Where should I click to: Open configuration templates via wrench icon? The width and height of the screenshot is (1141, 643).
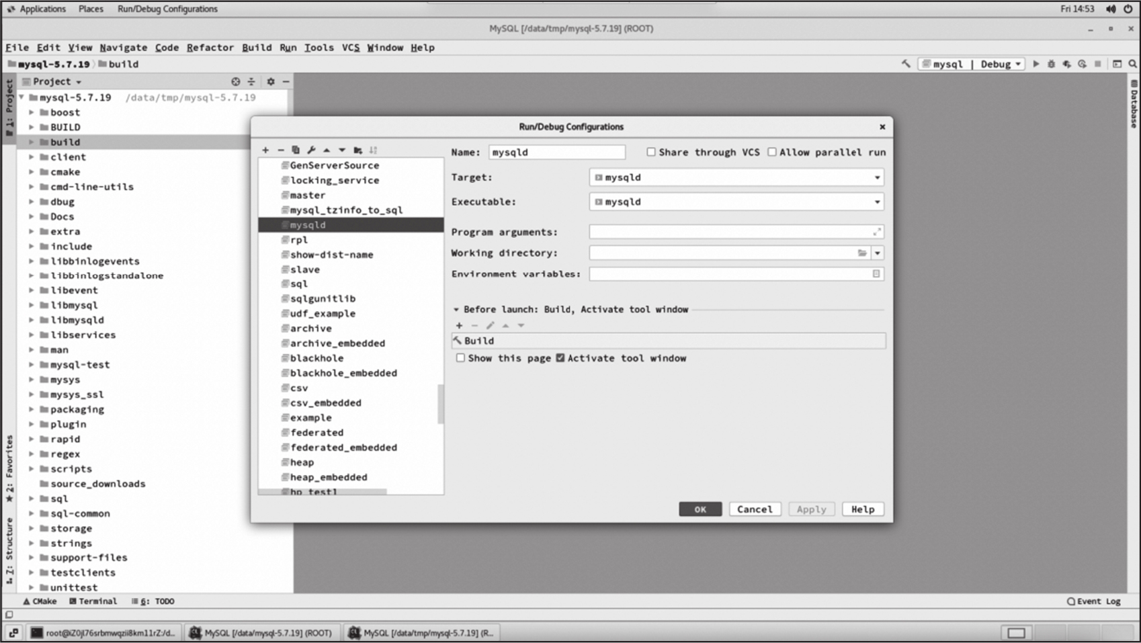311,151
